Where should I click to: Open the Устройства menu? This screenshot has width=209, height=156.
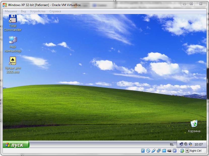coord(38,11)
